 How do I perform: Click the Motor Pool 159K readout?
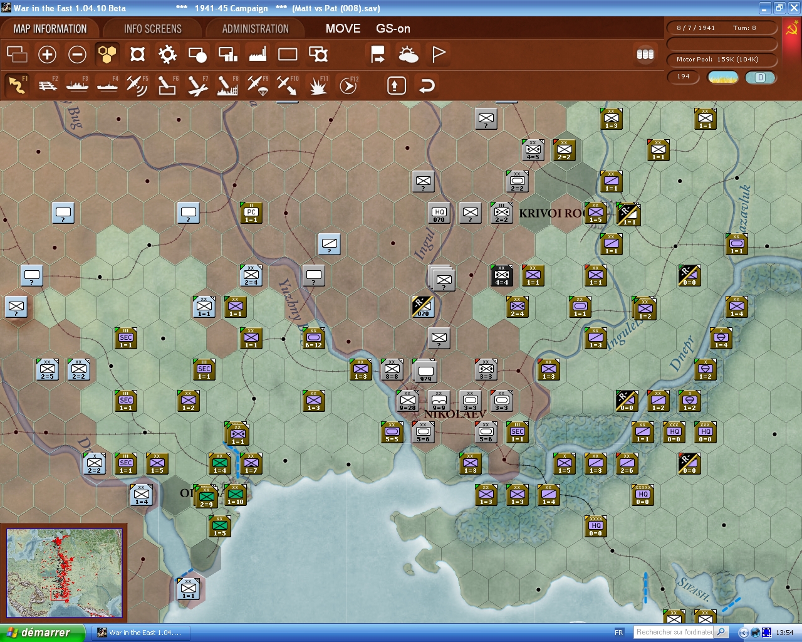click(x=722, y=60)
